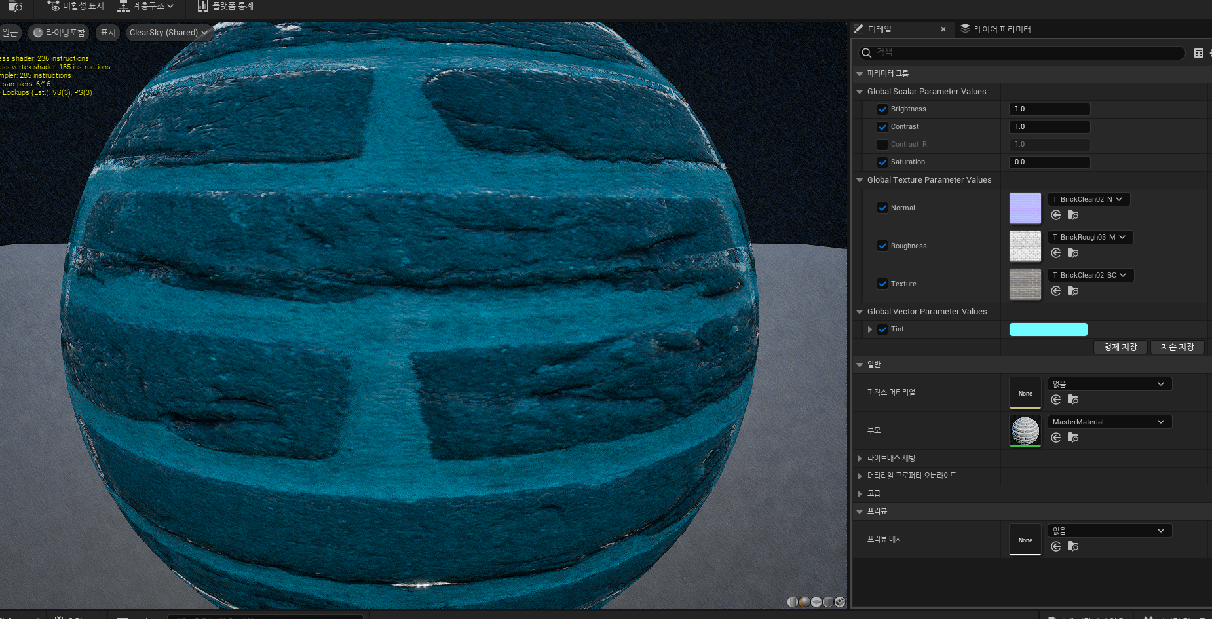Click the Saturation value field
Viewport: 1212px width, 619px height.
click(x=1050, y=162)
